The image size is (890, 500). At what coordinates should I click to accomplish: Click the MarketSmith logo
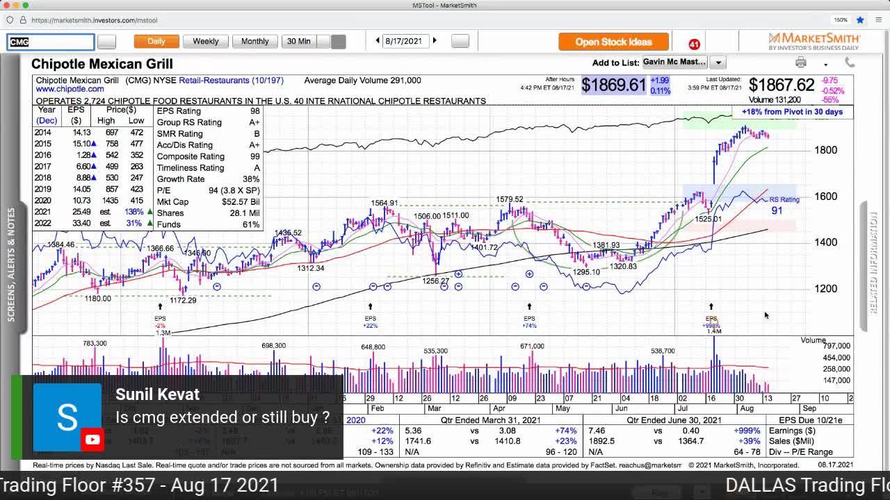click(x=814, y=41)
